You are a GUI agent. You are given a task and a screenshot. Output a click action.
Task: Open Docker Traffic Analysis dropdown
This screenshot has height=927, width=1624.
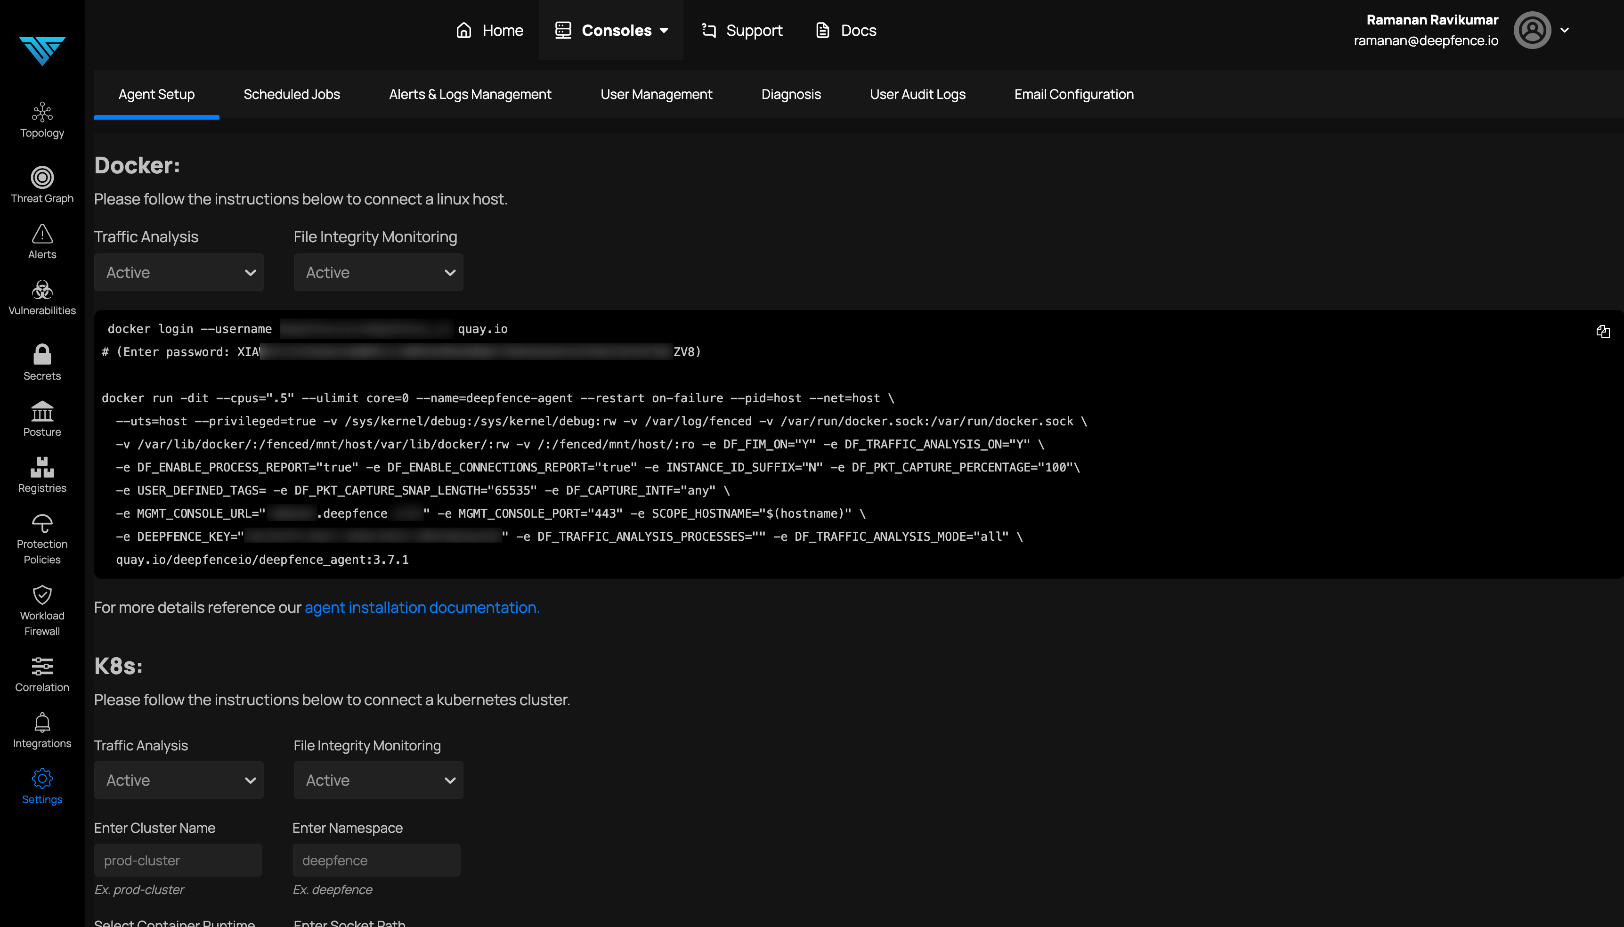point(179,273)
